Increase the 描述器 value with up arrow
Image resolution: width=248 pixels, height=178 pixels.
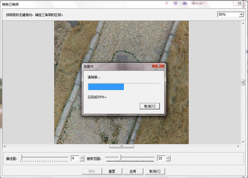(x=82, y=157)
